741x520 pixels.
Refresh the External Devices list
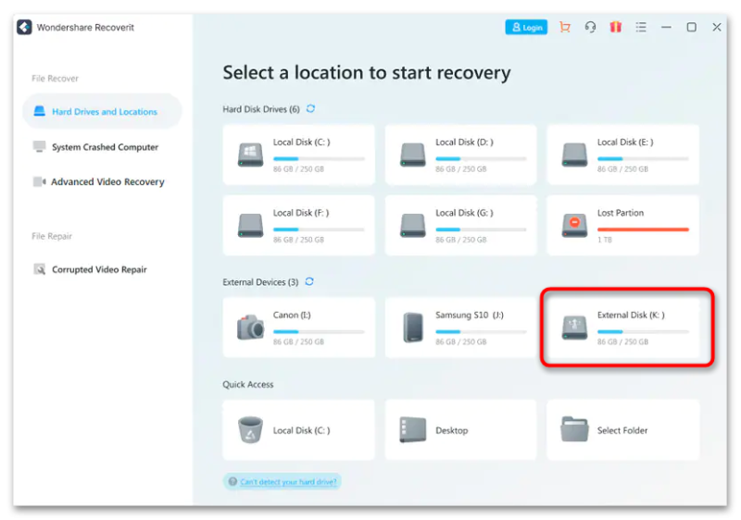(x=309, y=281)
